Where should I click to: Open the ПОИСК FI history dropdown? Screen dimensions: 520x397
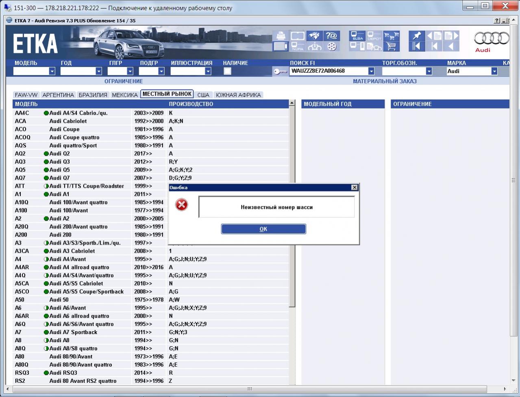pyautogui.click(x=371, y=71)
